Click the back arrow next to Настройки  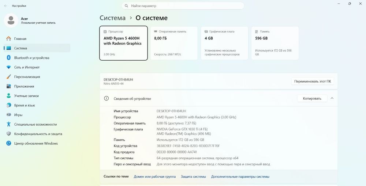coord(5,6)
